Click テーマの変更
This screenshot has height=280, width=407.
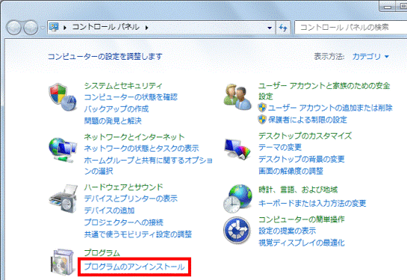pyautogui.click(x=280, y=147)
